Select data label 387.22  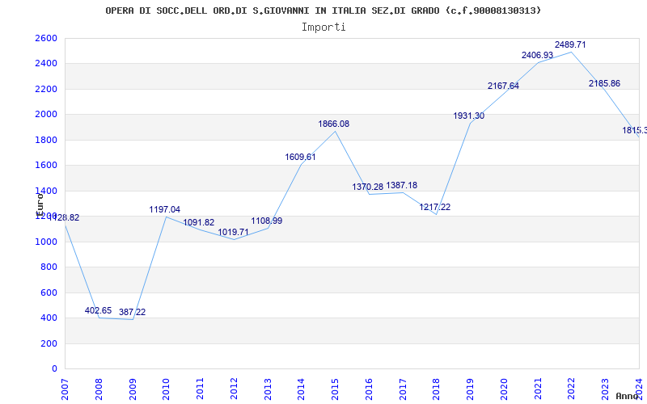point(132,312)
